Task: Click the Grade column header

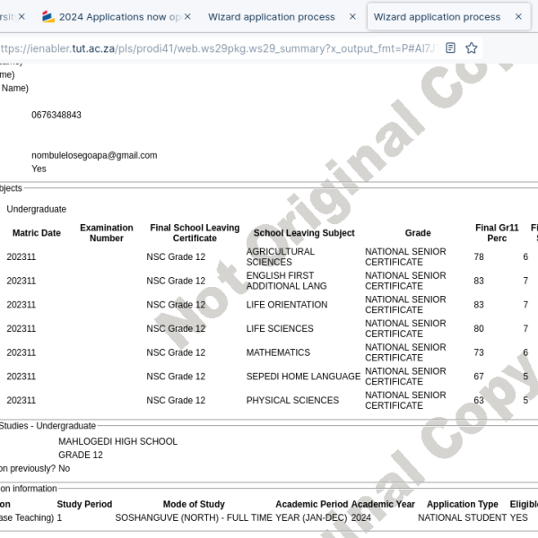Action: pyautogui.click(x=418, y=233)
